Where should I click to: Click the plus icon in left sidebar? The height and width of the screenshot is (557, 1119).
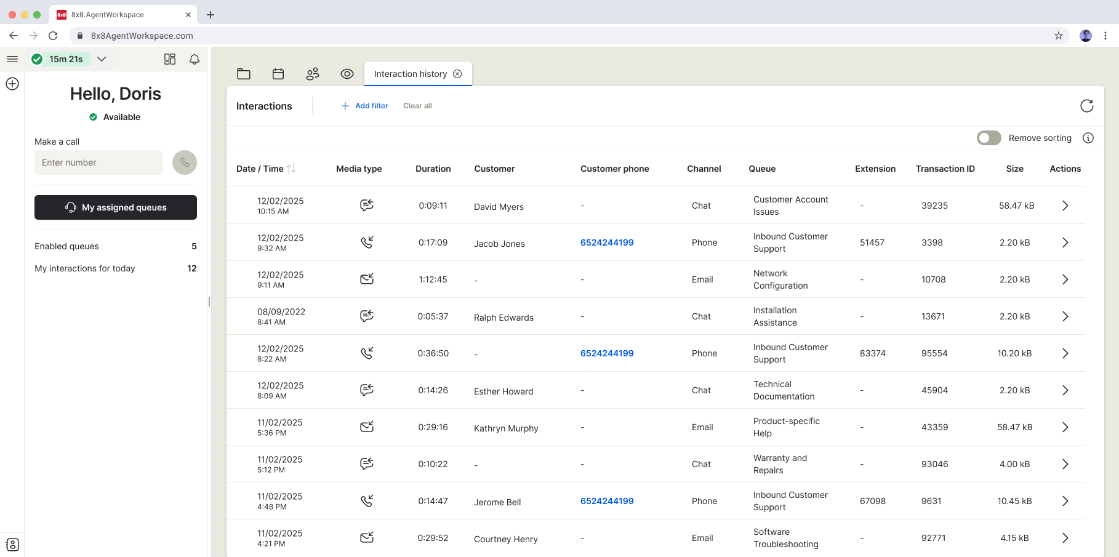[x=12, y=84]
